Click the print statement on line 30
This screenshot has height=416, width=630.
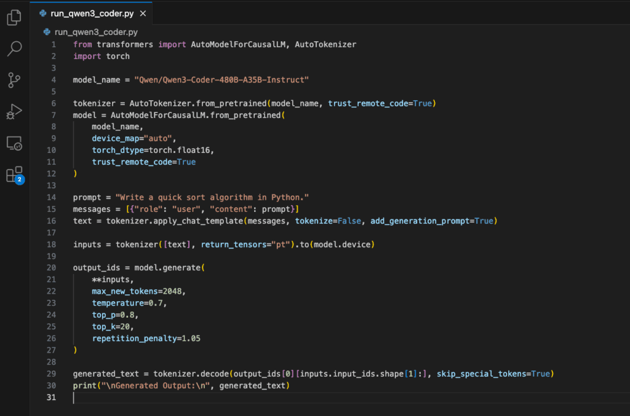pos(181,385)
